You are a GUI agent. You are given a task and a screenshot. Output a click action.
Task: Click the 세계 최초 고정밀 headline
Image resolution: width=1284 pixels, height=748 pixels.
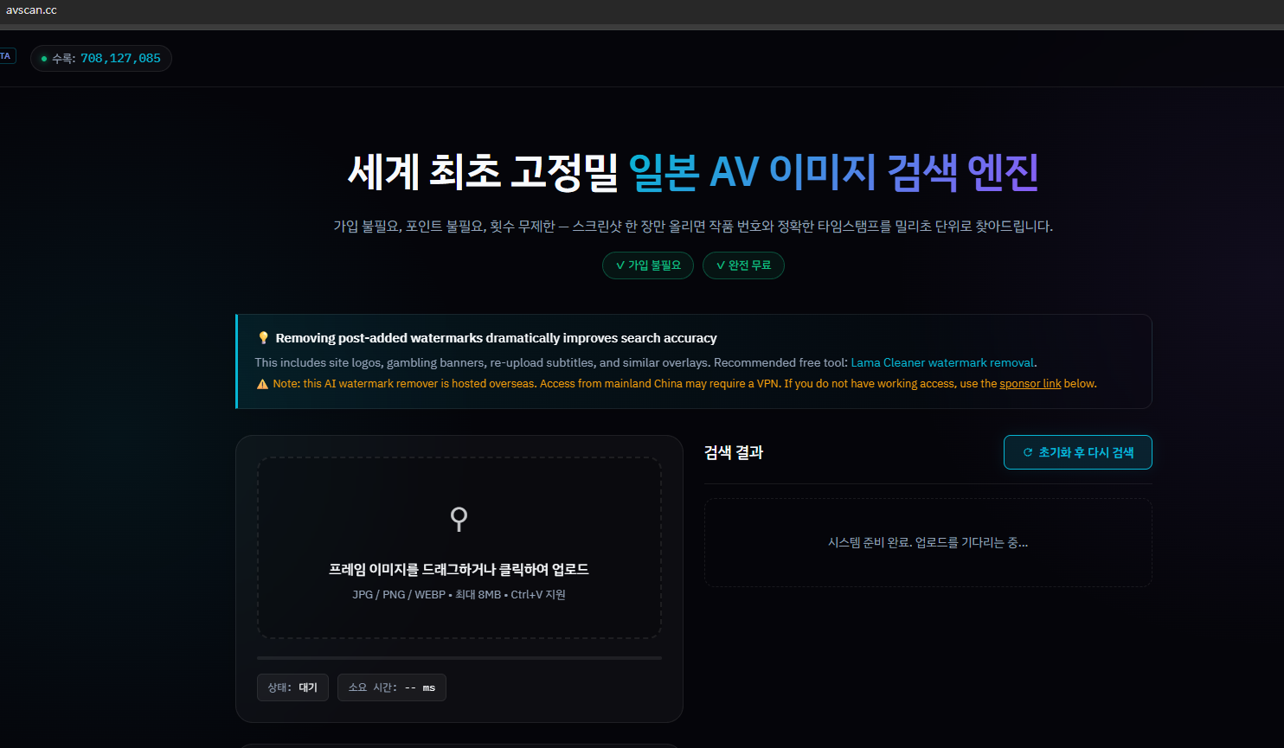click(483, 171)
